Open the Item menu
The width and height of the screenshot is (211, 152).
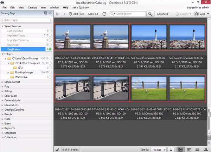43,7
